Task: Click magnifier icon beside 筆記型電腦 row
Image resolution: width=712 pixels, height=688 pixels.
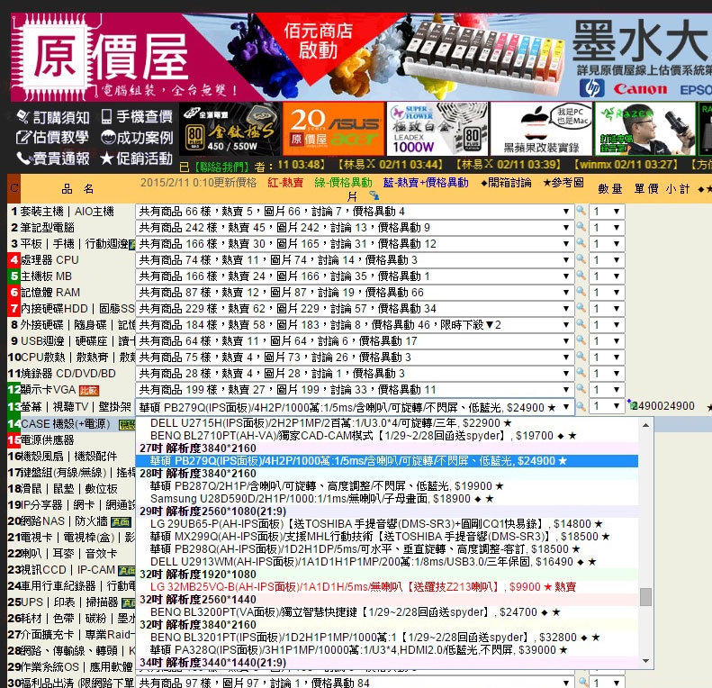Action: coord(581,227)
